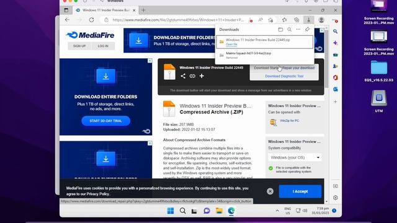
Task: Open Edge sidebar Discover sparkle icon
Action: [335, 43]
